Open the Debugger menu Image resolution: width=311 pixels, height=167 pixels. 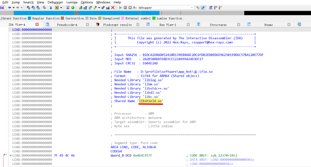(55, 2)
